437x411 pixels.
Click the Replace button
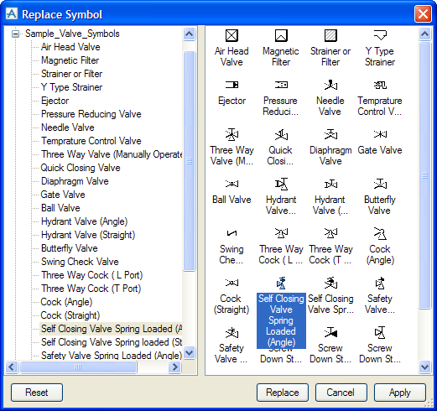click(283, 393)
